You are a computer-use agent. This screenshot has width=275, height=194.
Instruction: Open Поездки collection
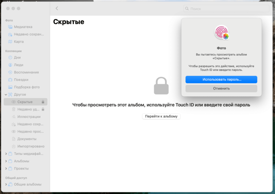26,80
